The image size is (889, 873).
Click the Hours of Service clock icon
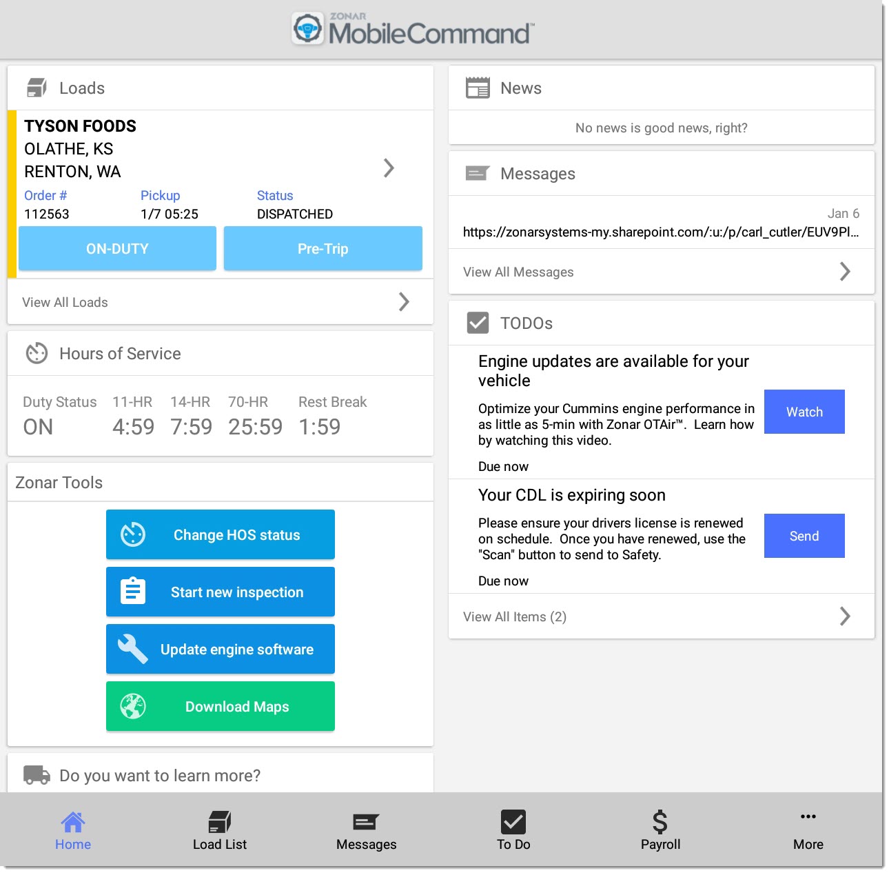(37, 353)
